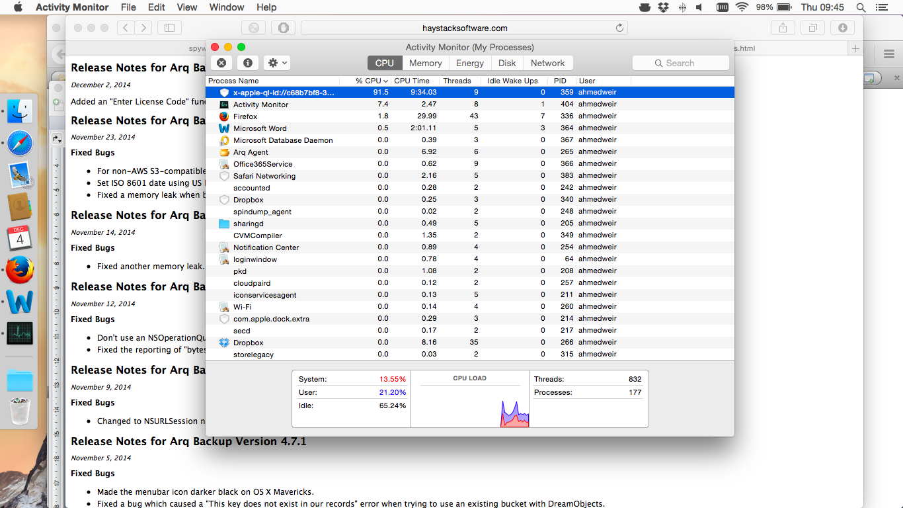Force quit the selected process button
Image resolution: width=903 pixels, height=508 pixels.
221,63
